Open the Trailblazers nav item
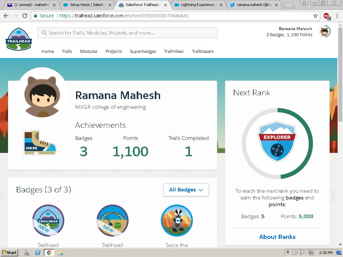The height and width of the screenshot is (257, 343). [x=203, y=51]
